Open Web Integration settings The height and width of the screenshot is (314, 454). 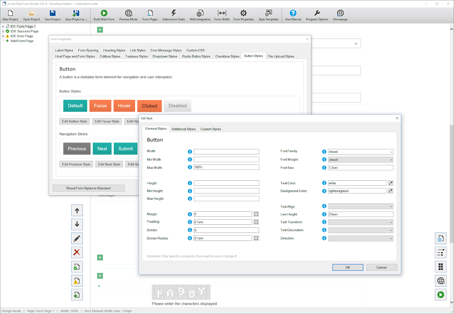coord(200,15)
